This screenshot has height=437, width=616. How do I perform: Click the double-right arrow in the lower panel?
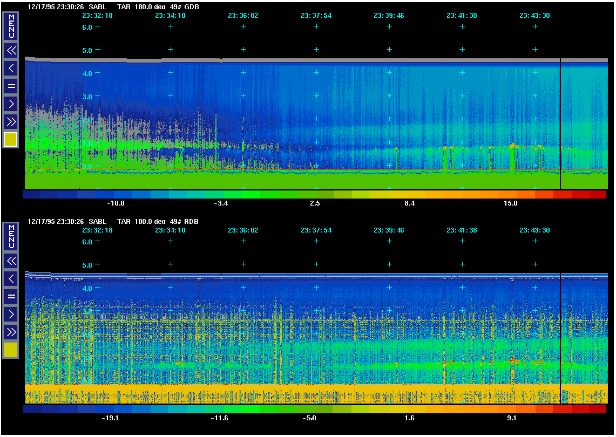click(x=11, y=331)
